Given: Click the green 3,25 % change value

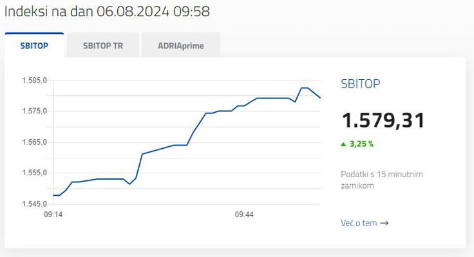Looking at the screenshot, I should pyautogui.click(x=361, y=144).
